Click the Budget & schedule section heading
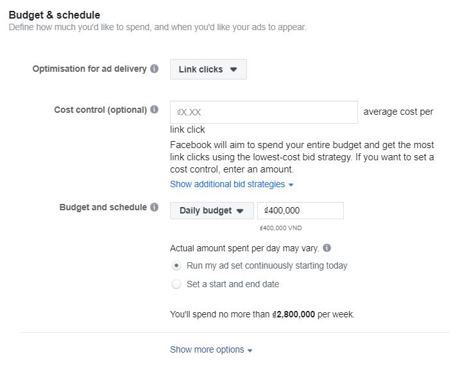 [x=55, y=15]
